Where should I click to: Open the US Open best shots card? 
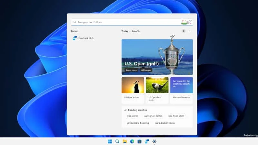pos(157,90)
